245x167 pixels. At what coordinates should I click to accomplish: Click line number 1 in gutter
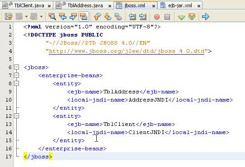(10, 27)
